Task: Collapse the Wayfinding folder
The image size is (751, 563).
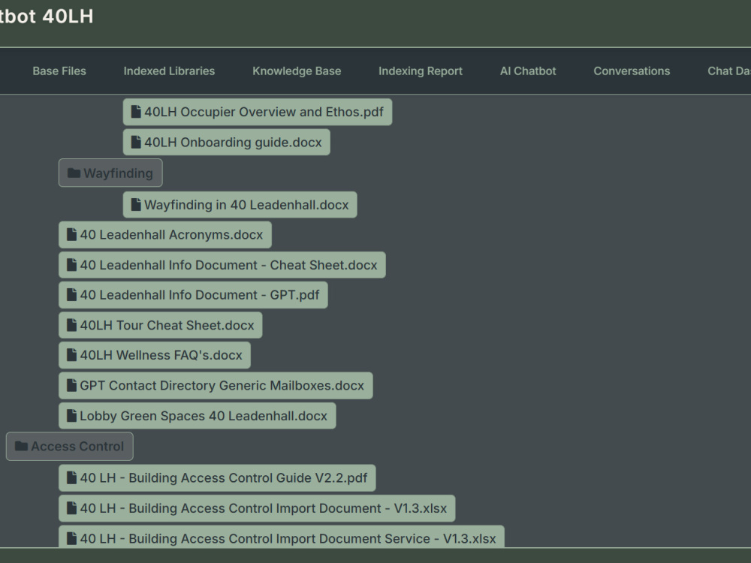Action: [110, 173]
